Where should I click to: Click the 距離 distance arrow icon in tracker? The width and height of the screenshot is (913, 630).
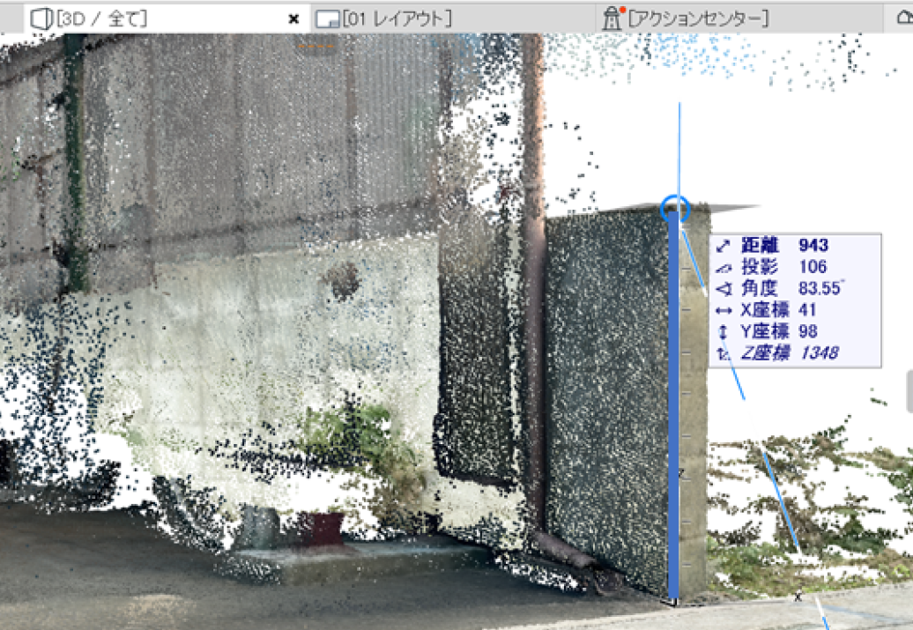(x=724, y=246)
